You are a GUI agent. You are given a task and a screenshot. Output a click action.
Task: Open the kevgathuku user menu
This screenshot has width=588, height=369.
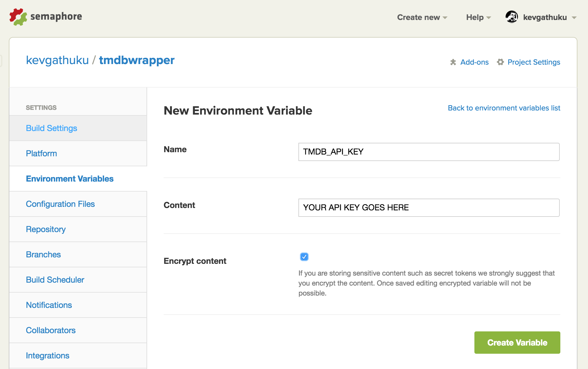[x=549, y=17]
